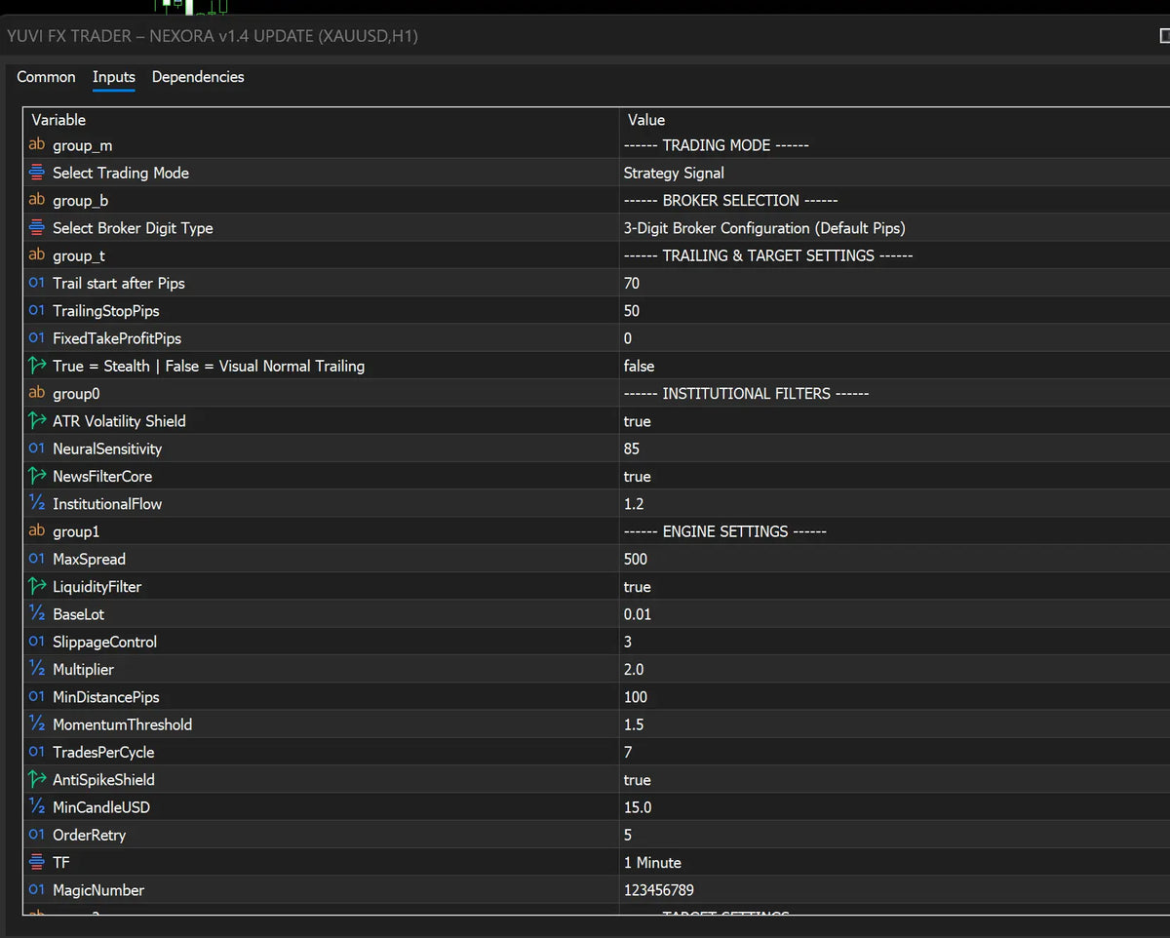Click the Multiplier double type icon
1170x938 pixels.
(37, 669)
